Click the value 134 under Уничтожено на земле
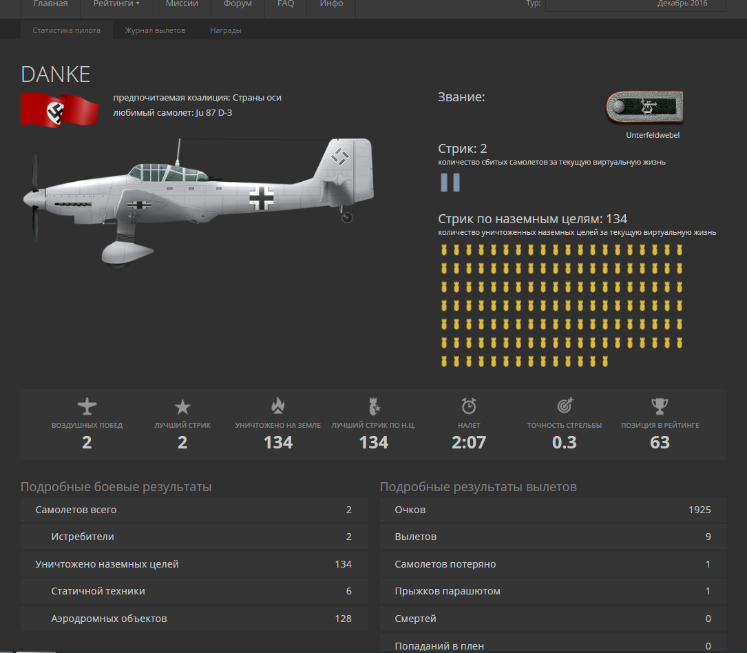Viewport: 747px width, 653px height. tap(278, 443)
